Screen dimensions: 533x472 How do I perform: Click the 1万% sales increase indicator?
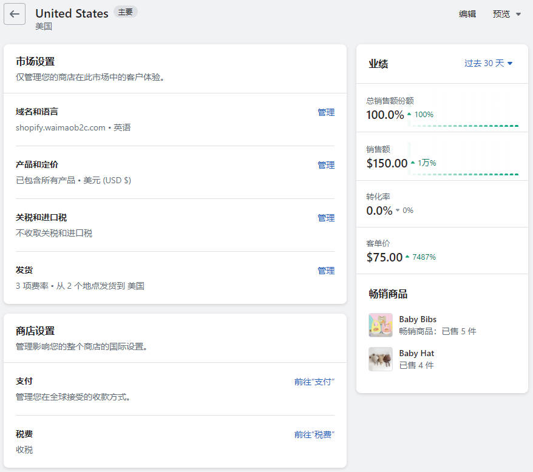423,163
